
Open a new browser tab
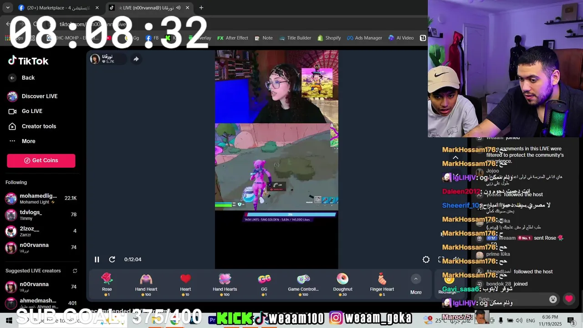point(201,8)
